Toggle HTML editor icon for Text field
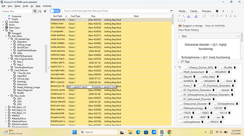The width and height of the screenshot is (244, 136). pyautogui.click(x=238, y=36)
